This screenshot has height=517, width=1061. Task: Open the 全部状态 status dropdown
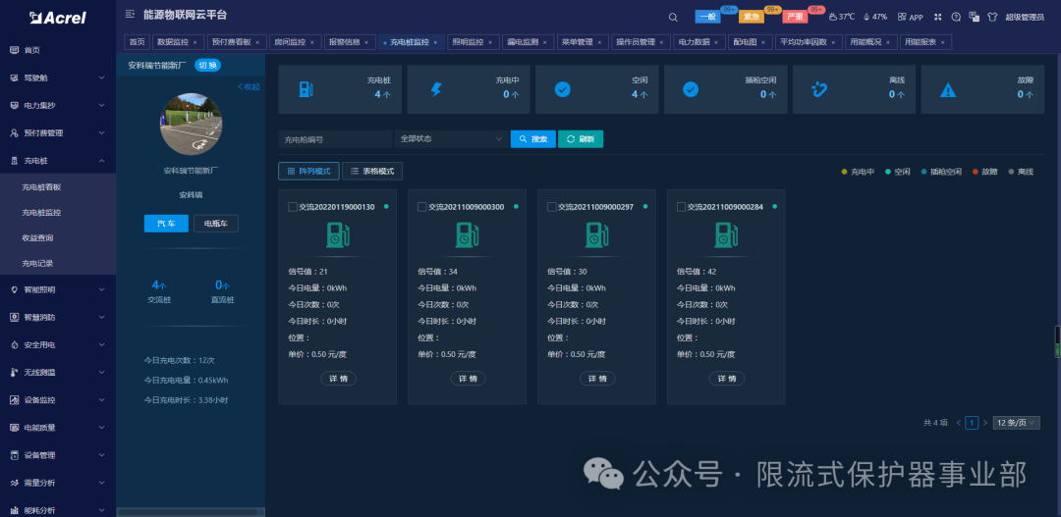451,139
